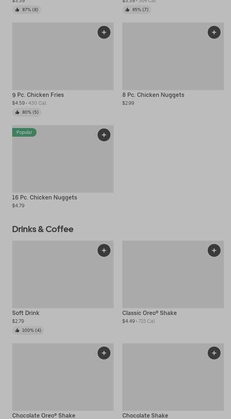
Task: Open the Chocolate Oreo® Shake item name
Action: [44, 415]
